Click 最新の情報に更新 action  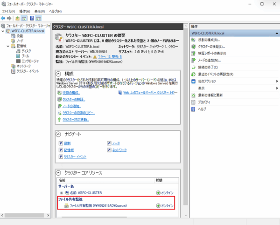point(210,95)
